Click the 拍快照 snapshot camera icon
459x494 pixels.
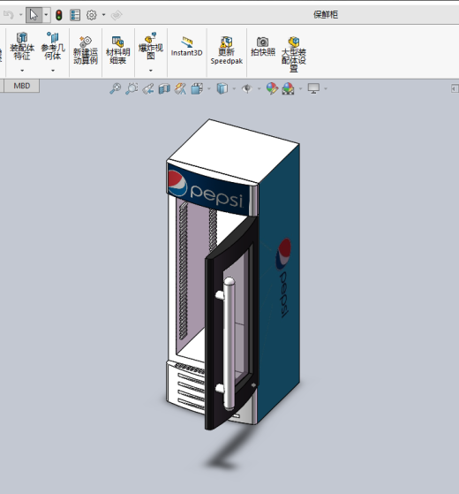(x=263, y=42)
